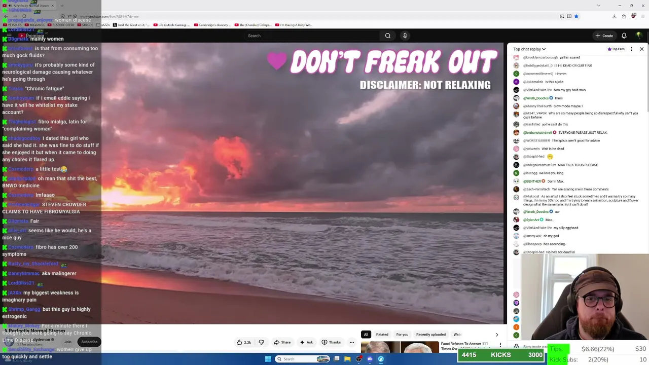649x365 pixels.
Task: Open the YouTube Create button
Action: click(x=604, y=35)
